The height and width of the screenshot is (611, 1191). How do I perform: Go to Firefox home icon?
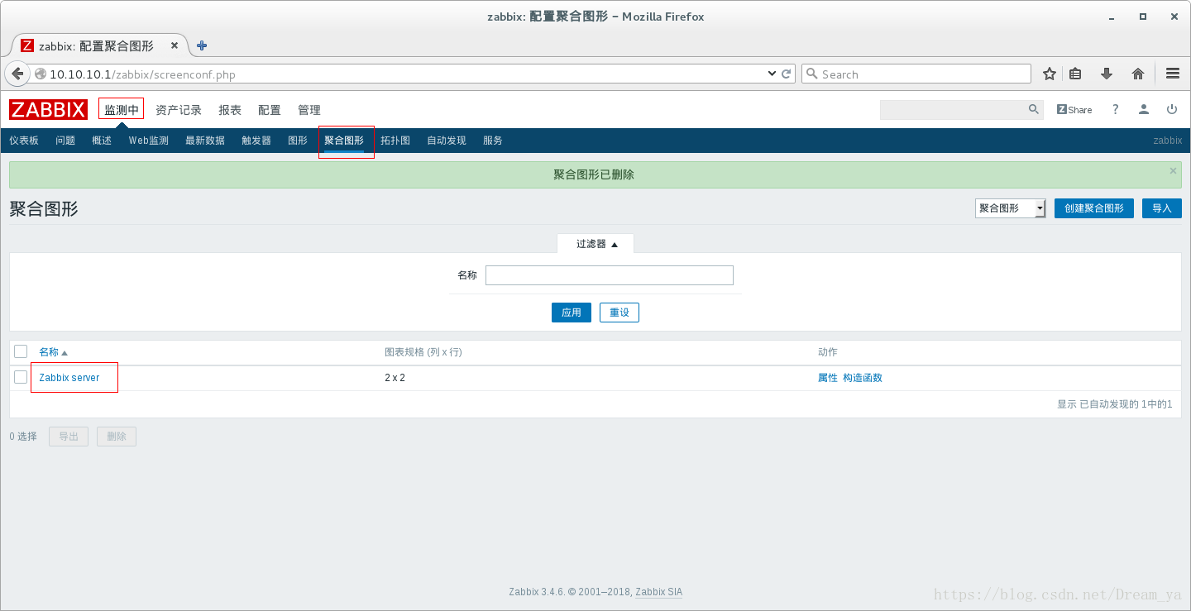pyautogui.click(x=1138, y=74)
